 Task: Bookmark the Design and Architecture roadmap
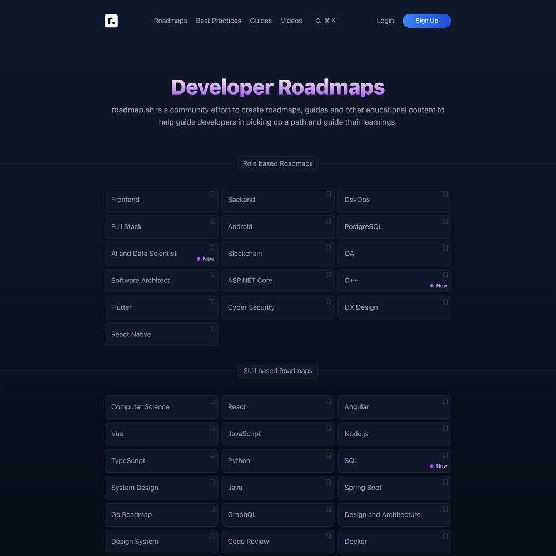coord(445,509)
